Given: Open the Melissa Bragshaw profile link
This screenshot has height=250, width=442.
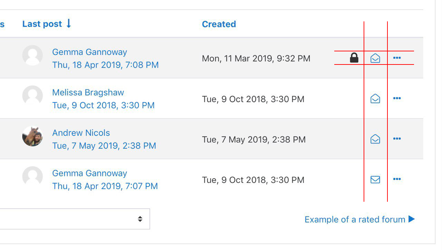Looking at the screenshot, I should tap(88, 92).
